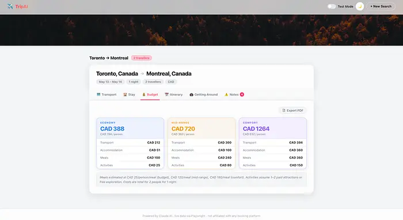403x220 pixels.
Task: Click the TripAI airplane logo icon
Action: 10,6
